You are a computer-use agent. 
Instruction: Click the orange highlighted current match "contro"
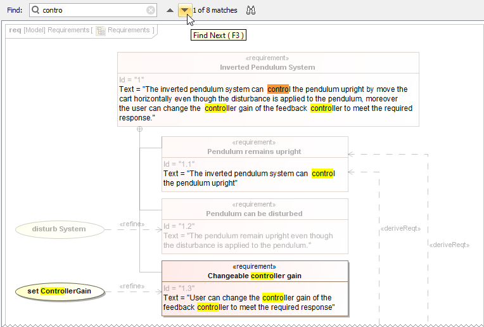(278, 89)
